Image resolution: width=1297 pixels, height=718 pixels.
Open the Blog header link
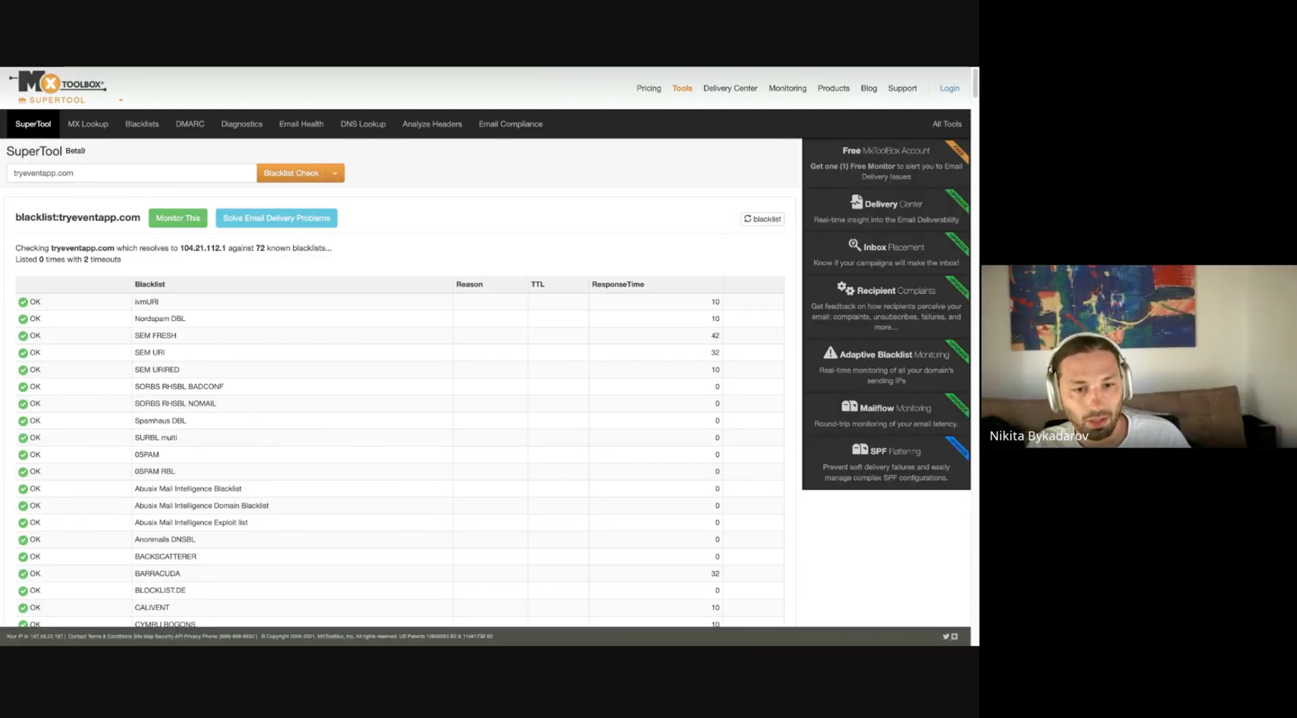coord(869,88)
